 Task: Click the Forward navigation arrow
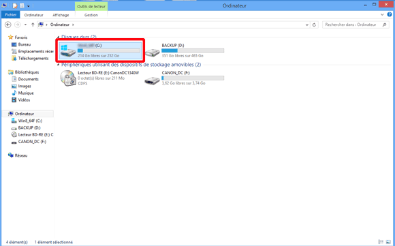click(x=18, y=25)
